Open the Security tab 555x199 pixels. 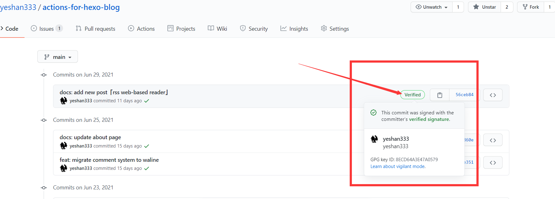tap(254, 29)
